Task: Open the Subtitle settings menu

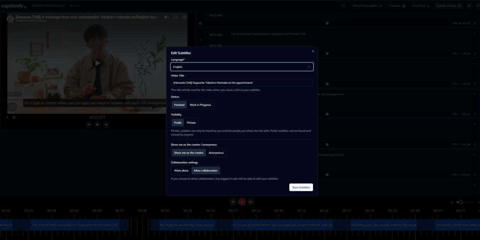Action: click(448, 6)
